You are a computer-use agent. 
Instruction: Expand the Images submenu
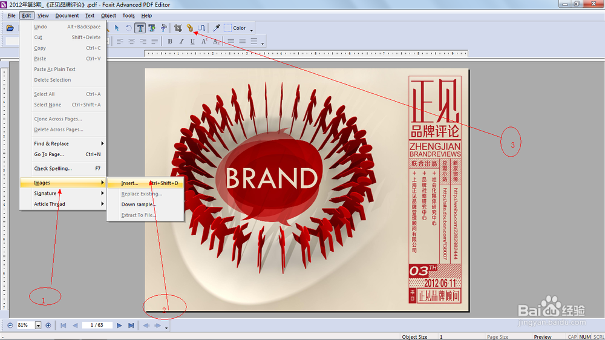point(63,183)
